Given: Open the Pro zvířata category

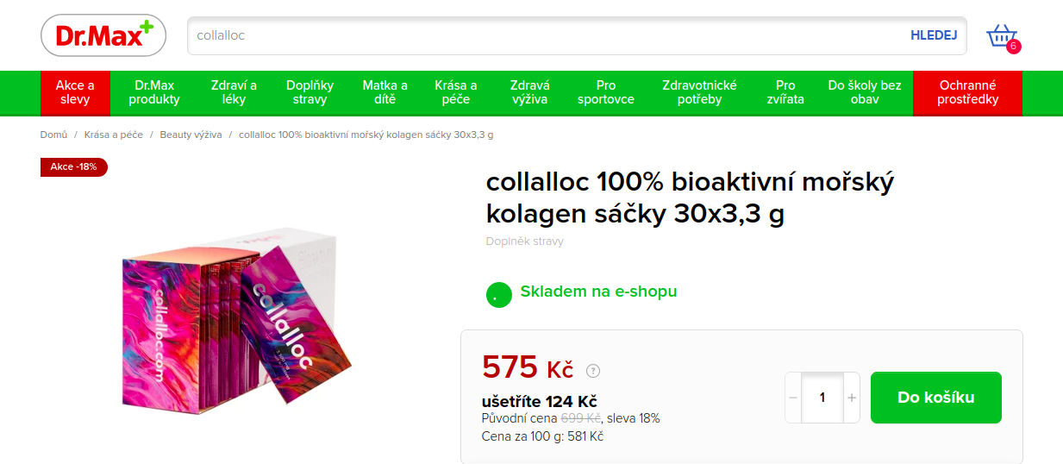Looking at the screenshot, I should (x=785, y=92).
